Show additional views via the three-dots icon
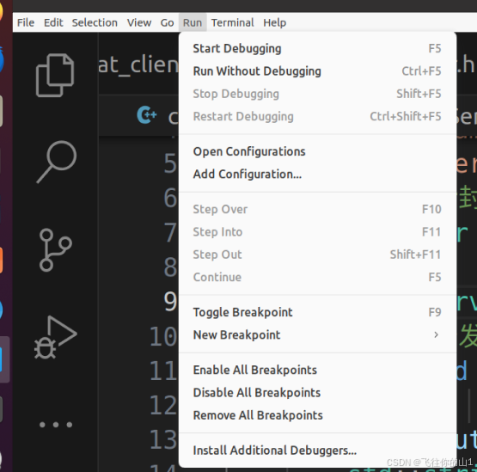Image resolution: width=477 pixels, height=472 pixels. (56, 425)
